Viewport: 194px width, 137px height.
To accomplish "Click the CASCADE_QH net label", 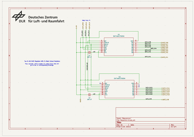I will (87, 66).
